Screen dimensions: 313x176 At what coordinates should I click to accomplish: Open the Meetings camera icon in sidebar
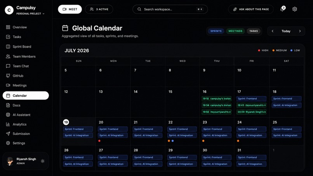coord(8,85)
